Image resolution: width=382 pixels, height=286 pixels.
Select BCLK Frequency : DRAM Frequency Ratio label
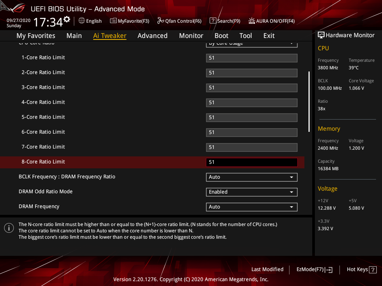coord(67,177)
